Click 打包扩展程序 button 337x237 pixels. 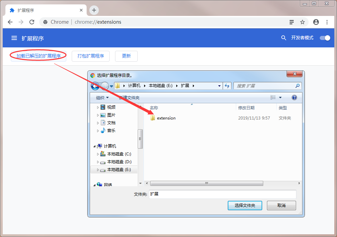pyautogui.click(x=91, y=56)
